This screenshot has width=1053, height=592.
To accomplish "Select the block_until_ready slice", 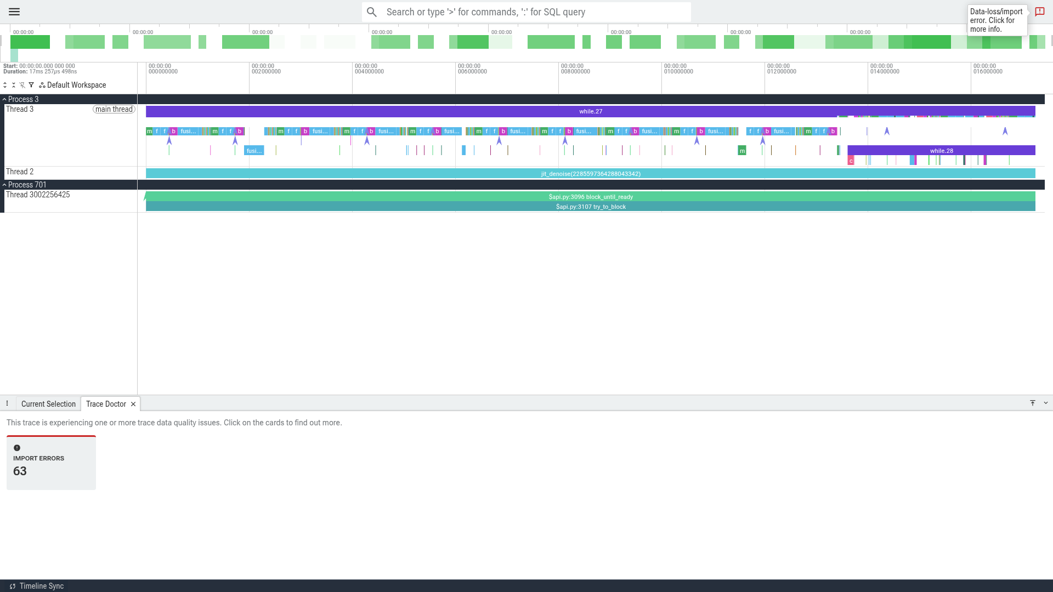I will click(x=591, y=197).
